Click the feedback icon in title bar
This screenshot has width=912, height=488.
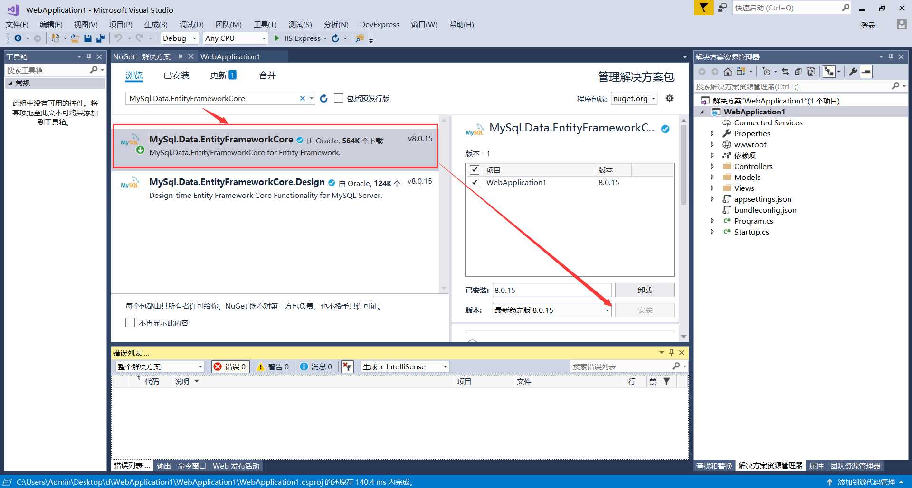tap(722, 8)
